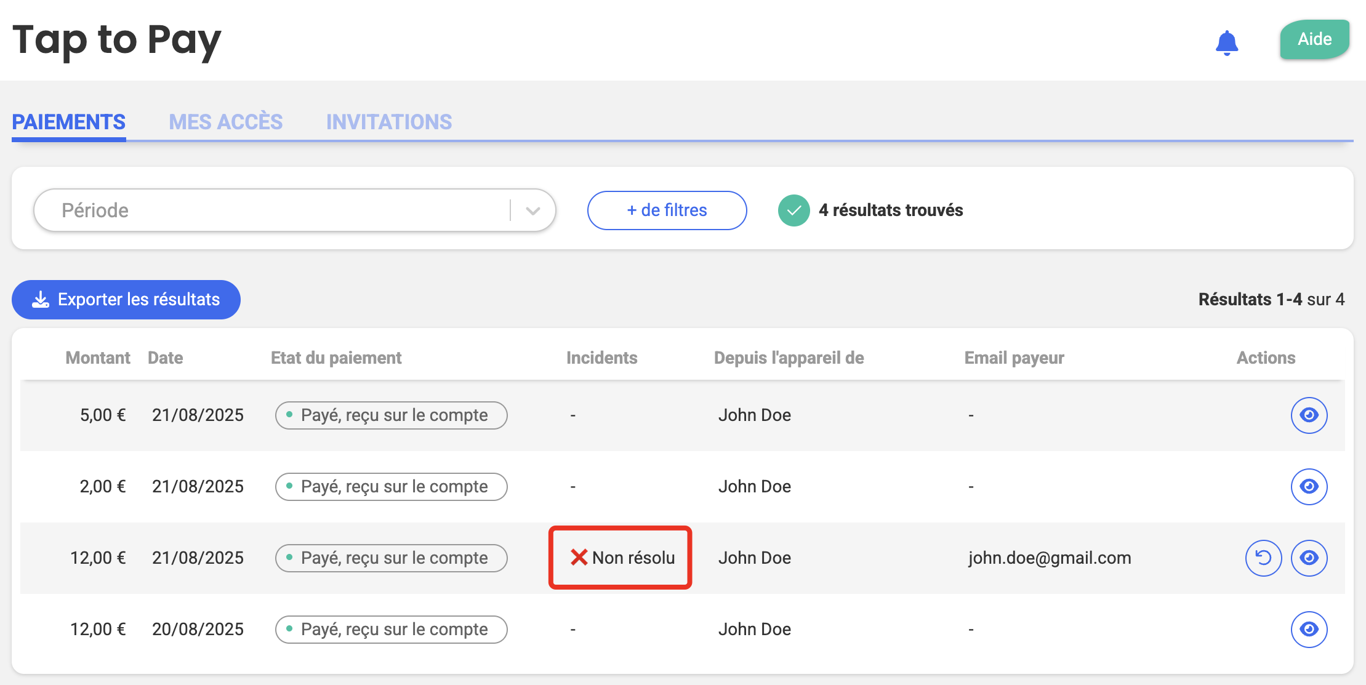This screenshot has width=1366, height=685.
Task: Open the notifications bell
Action: 1226,42
